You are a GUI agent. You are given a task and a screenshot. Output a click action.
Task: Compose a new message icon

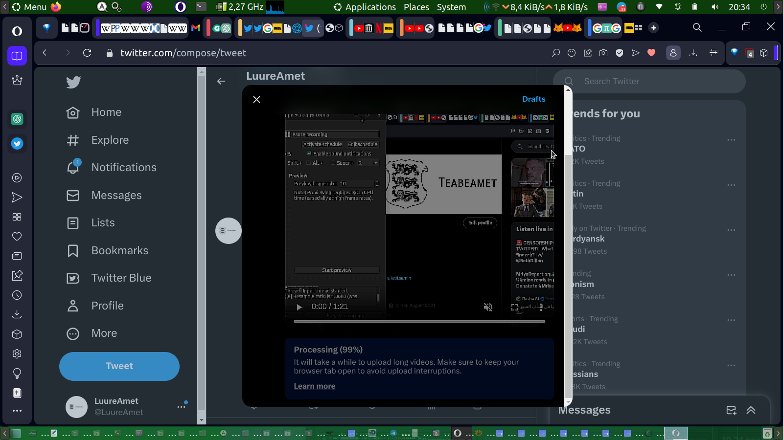click(731, 410)
